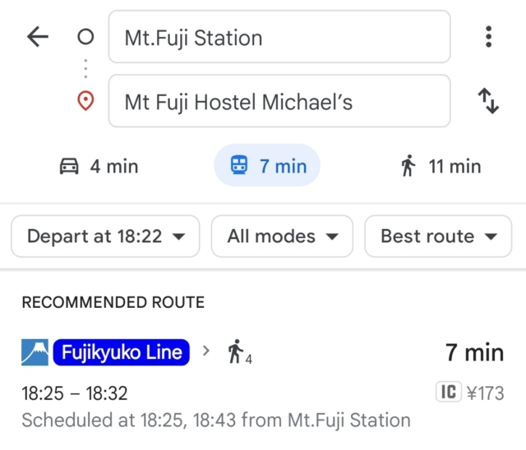Viewport: 526px width, 450px height.
Task: Tap the scheduled departures text line
Action: coord(216,420)
